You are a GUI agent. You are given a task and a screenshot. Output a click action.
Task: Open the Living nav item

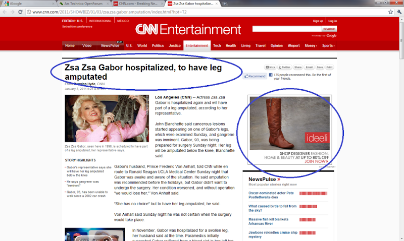[x=245, y=45]
